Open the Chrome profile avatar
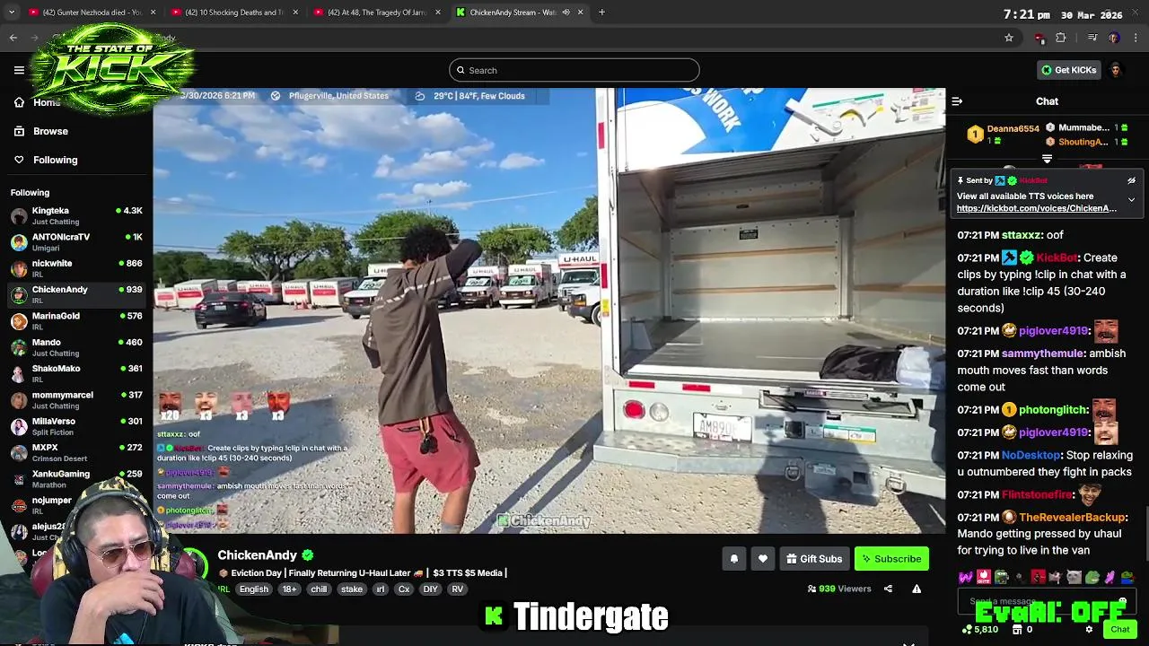This screenshot has width=1149, height=646. (x=1114, y=38)
